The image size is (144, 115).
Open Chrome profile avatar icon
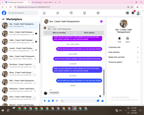137,7
